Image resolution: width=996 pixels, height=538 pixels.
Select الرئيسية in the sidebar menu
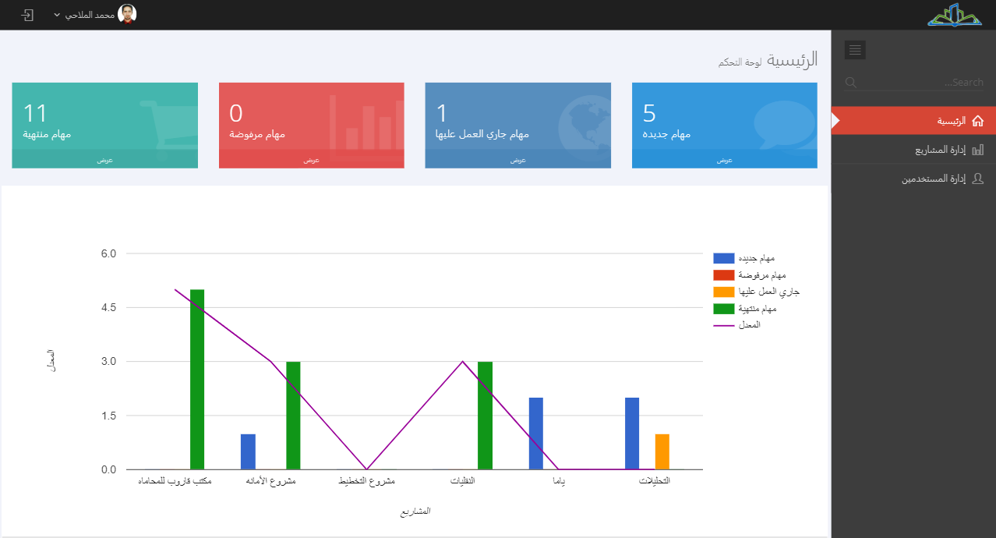[x=913, y=121]
